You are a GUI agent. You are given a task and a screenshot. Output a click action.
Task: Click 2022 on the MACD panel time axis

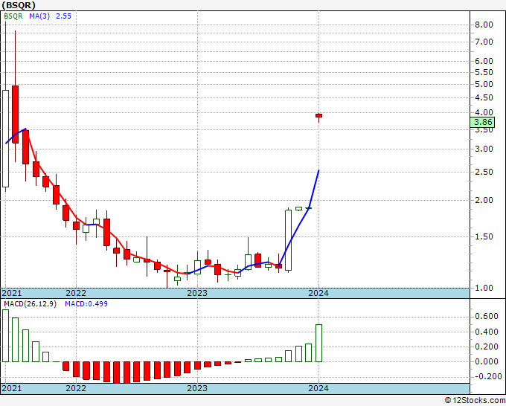click(x=76, y=388)
